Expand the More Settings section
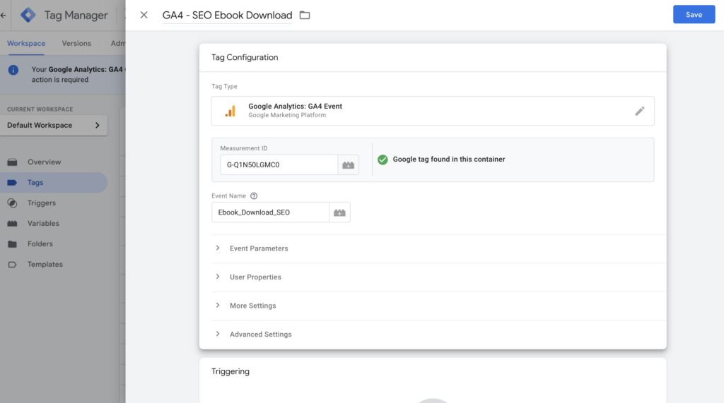 pyautogui.click(x=252, y=306)
